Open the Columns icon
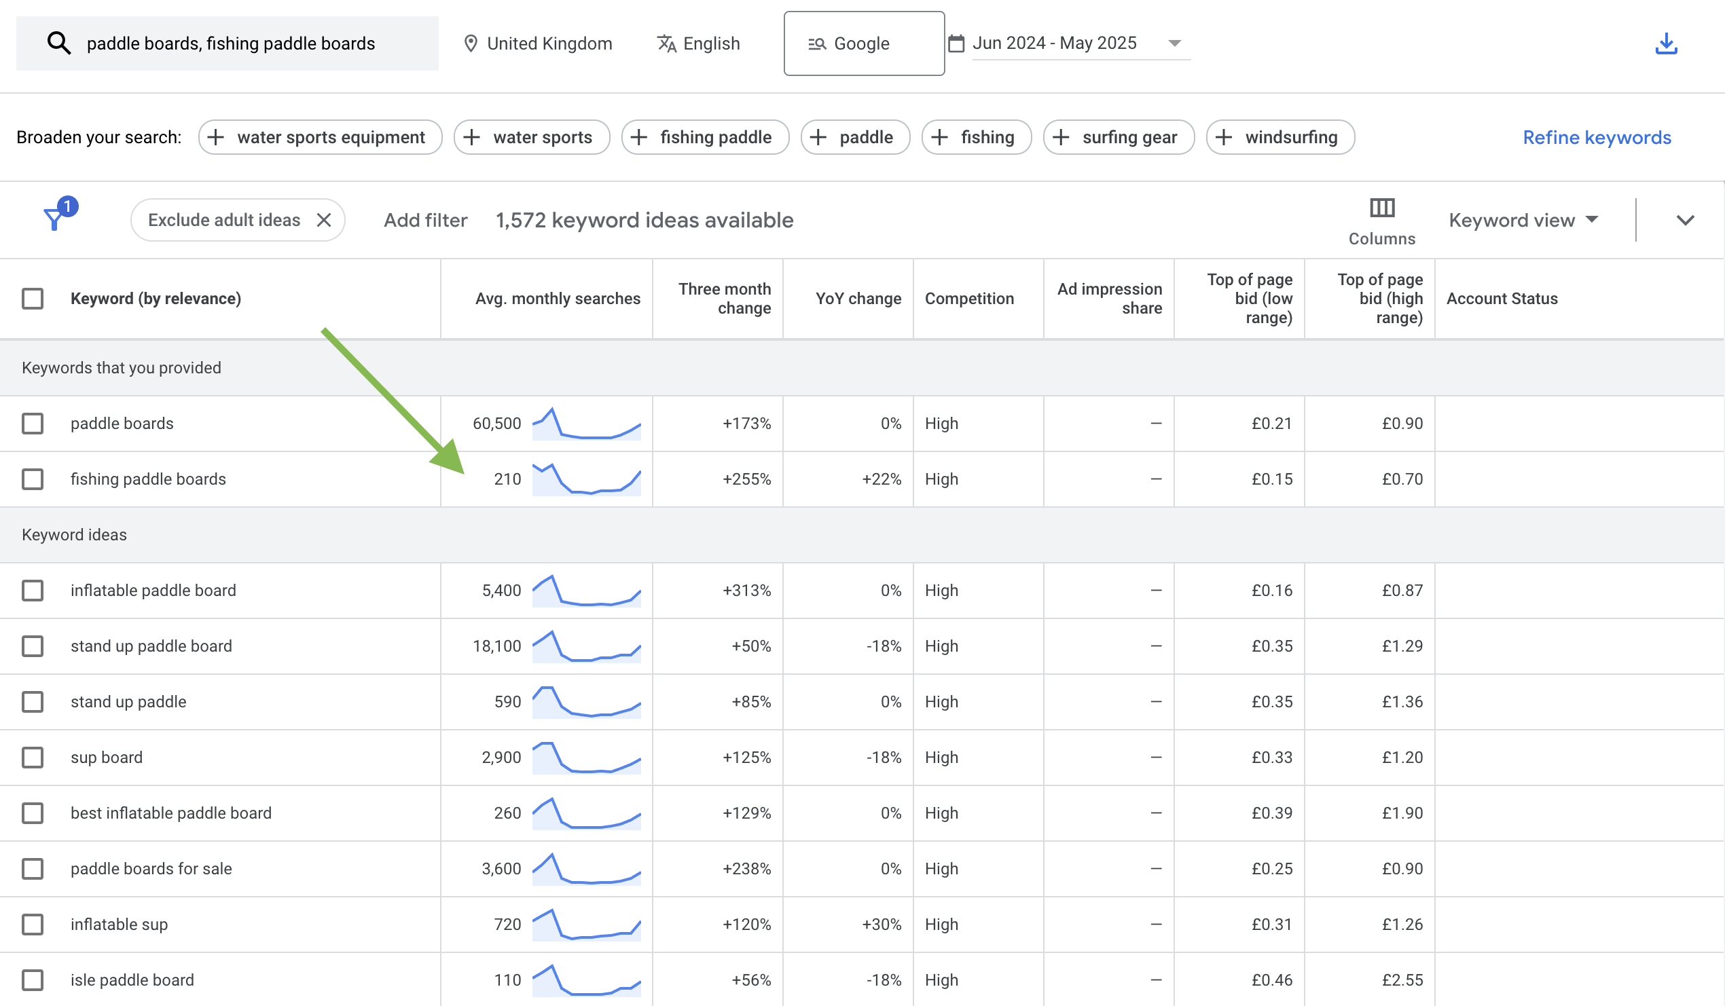 tap(1381, 207)
